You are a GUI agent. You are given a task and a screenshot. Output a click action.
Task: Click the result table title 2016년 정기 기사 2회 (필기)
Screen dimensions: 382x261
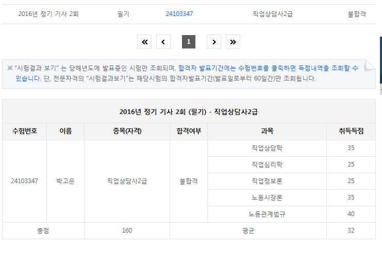[189, 111]
